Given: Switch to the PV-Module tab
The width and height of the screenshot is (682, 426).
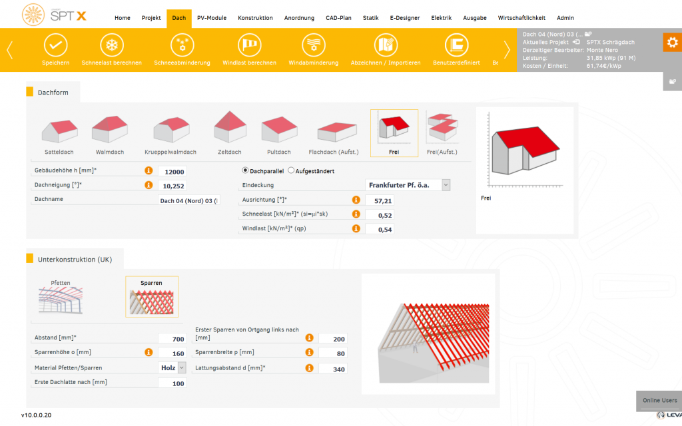Looking at the screenshot, I should click(x=210, y=18).
